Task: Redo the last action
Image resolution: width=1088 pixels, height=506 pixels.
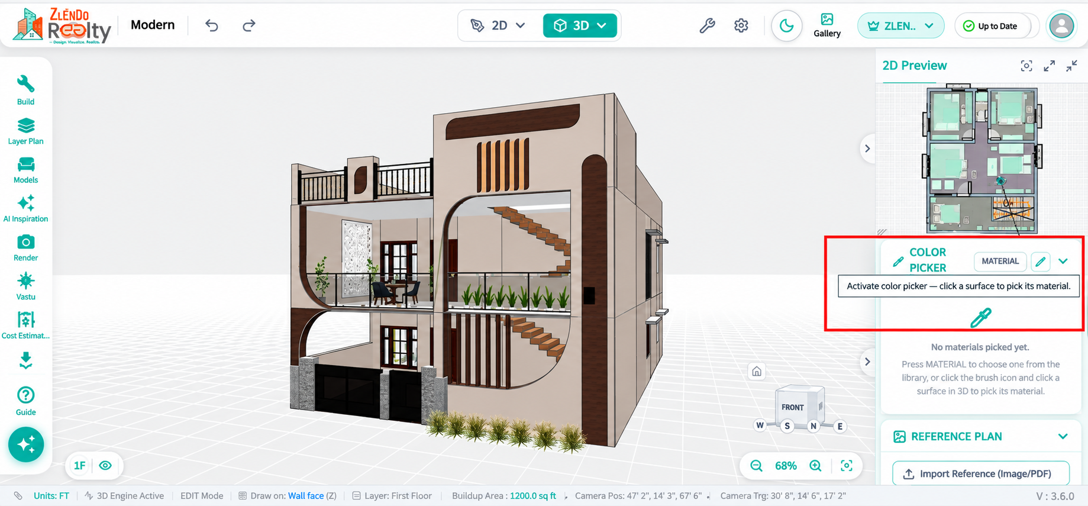Action: click(x=249, y=25)
